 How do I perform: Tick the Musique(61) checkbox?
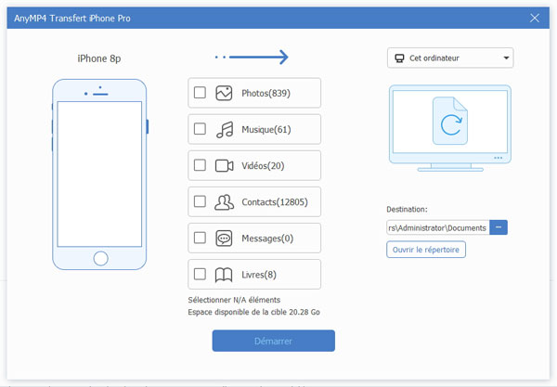(x=200, y=129)
